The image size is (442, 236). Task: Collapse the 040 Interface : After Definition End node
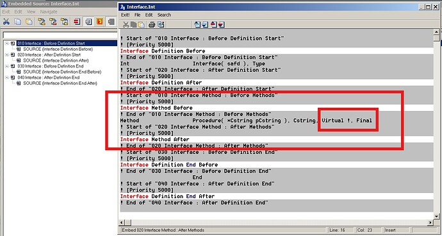tap(7, 78)
